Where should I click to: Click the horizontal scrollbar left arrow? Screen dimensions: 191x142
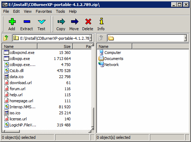(x=4, y=131)
